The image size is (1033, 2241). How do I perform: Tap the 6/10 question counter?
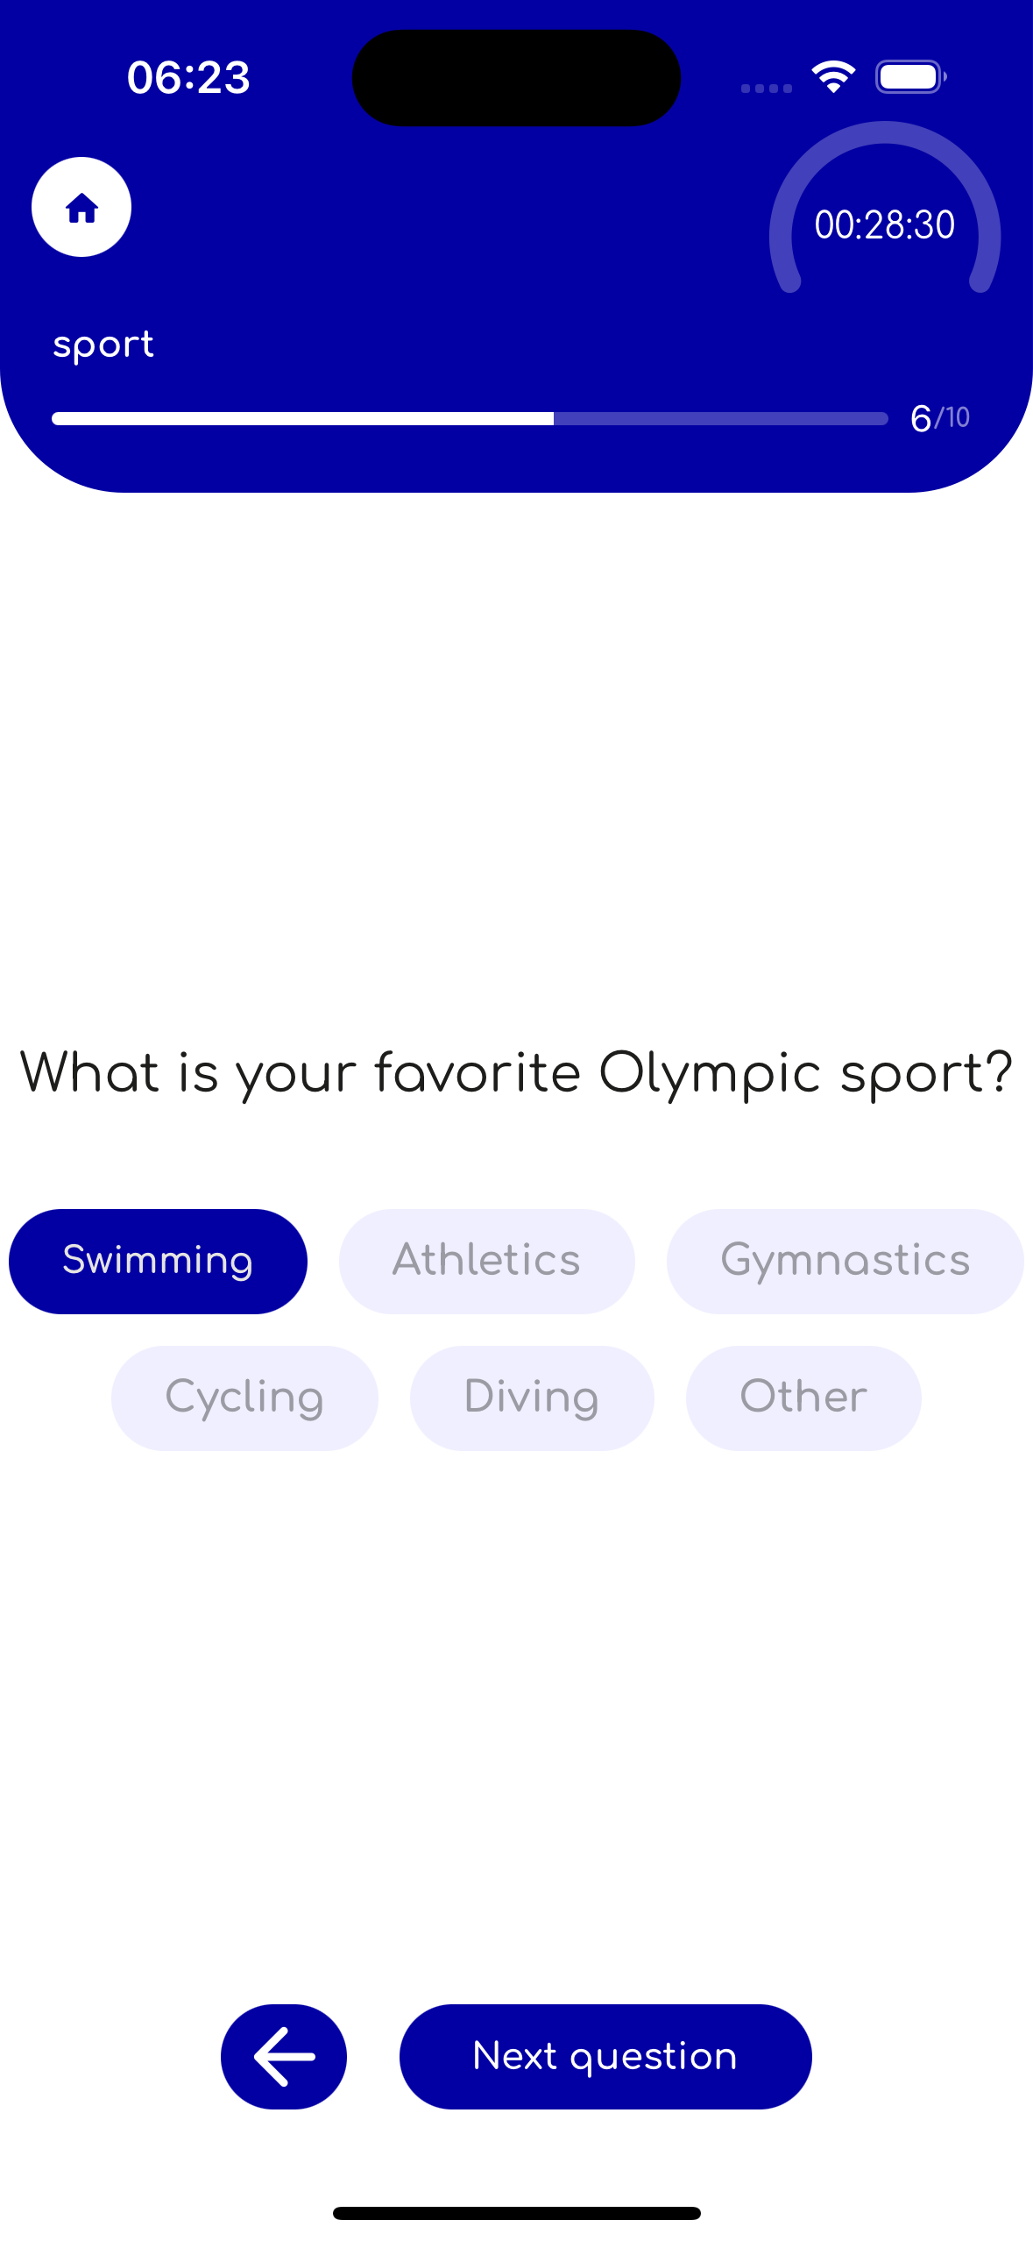pos(940,418)
